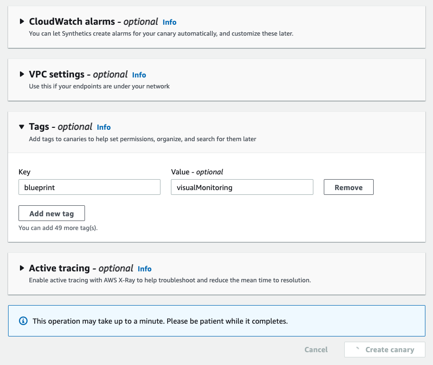Open the Info link next to CloudWatch alarms
Viewport: 433px width, 365px height.
169,22
